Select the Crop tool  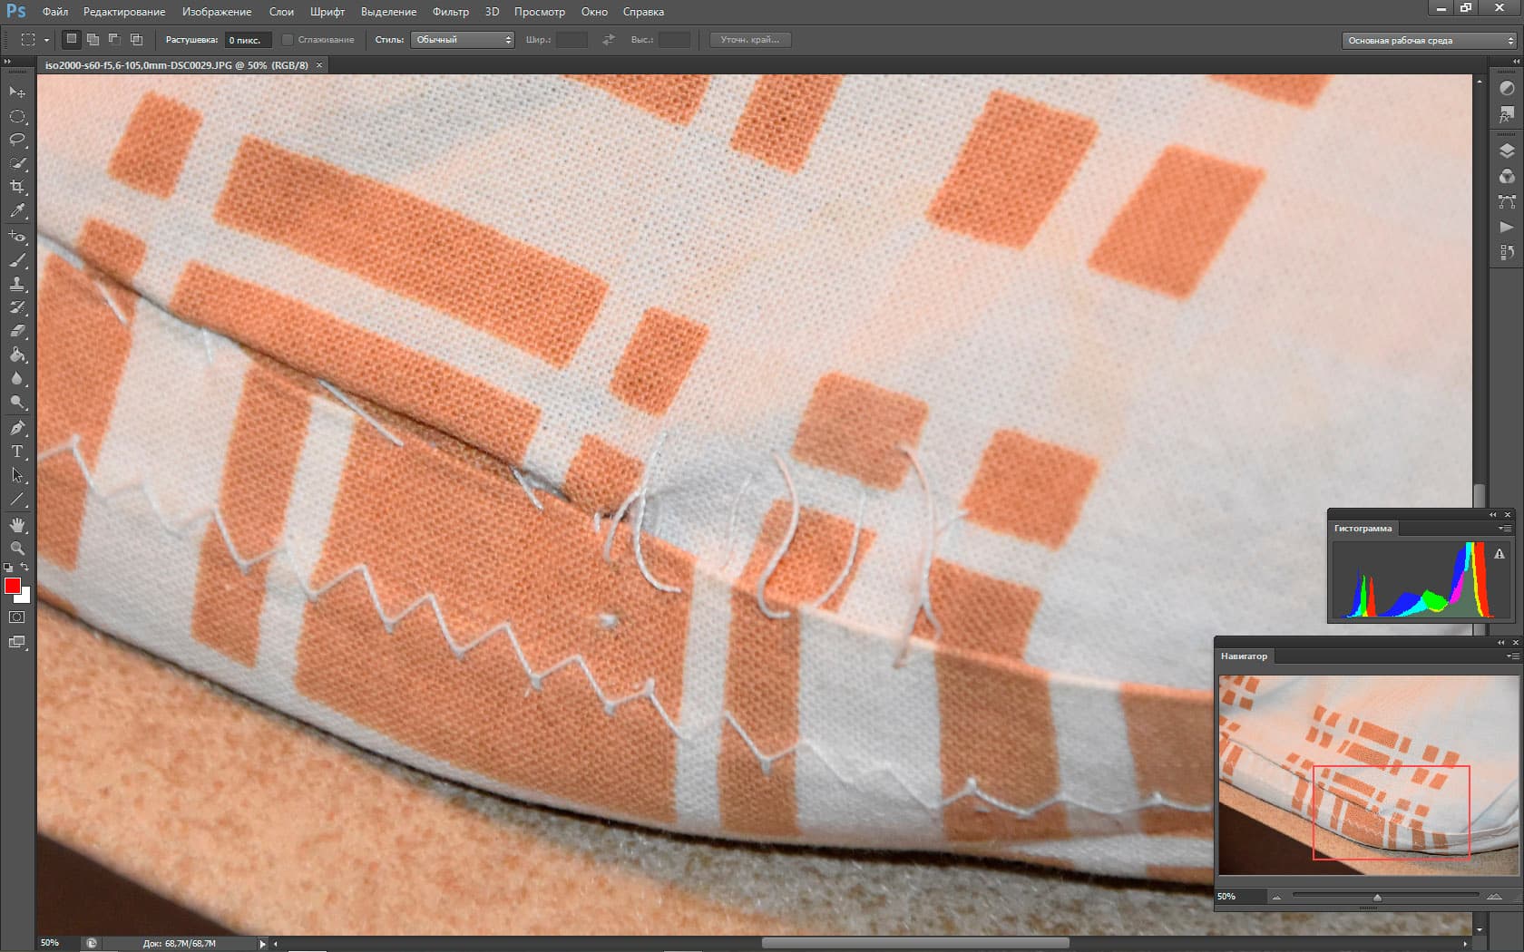(17, 187)
